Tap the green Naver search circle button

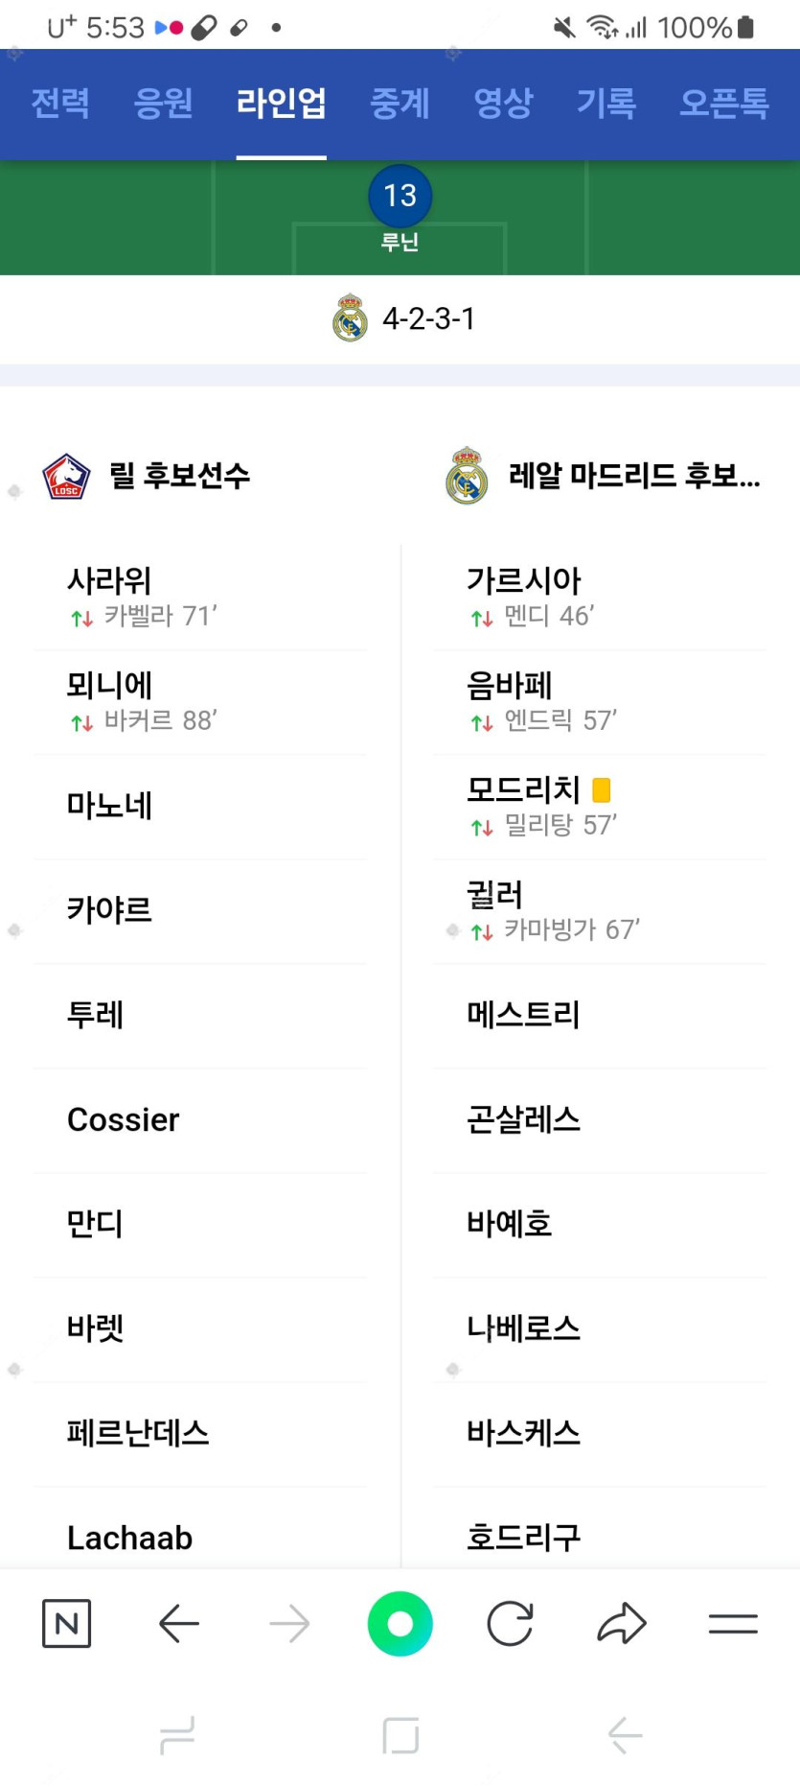tap(400, 1623)
